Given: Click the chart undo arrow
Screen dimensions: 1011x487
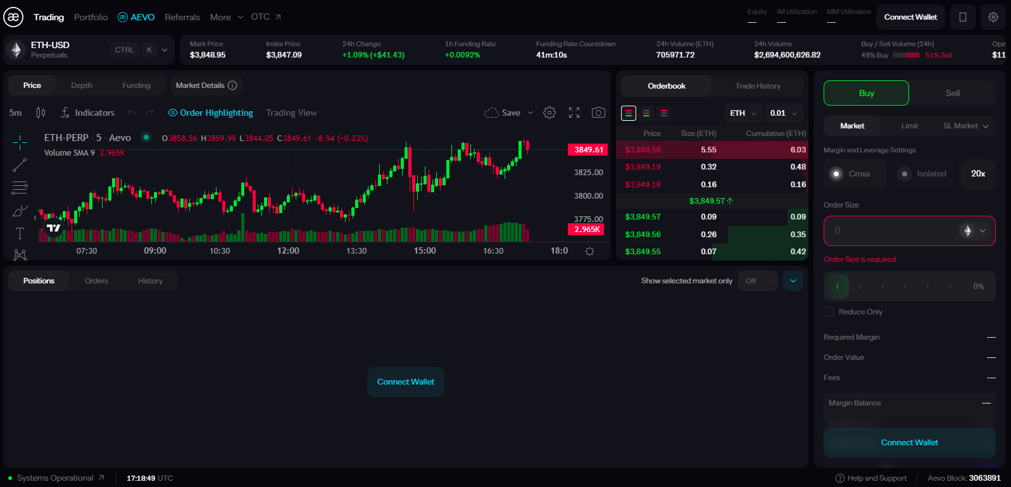Looking at the screenshot, I should 132,113.
